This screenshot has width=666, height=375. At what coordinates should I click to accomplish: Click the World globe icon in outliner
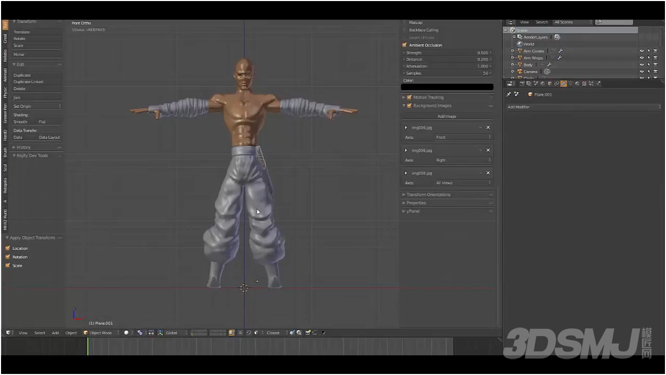pyautogui.click(x=519, y=44)
